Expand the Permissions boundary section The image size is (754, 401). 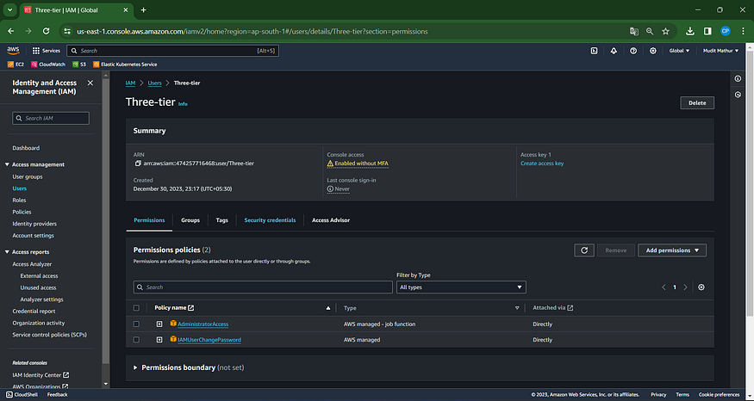click(135, 367)
